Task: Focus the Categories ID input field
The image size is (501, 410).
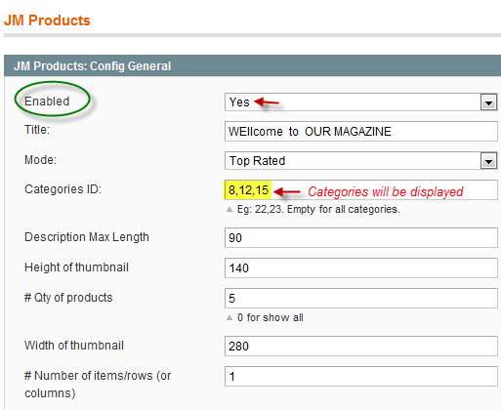Action: coord(360,190)
